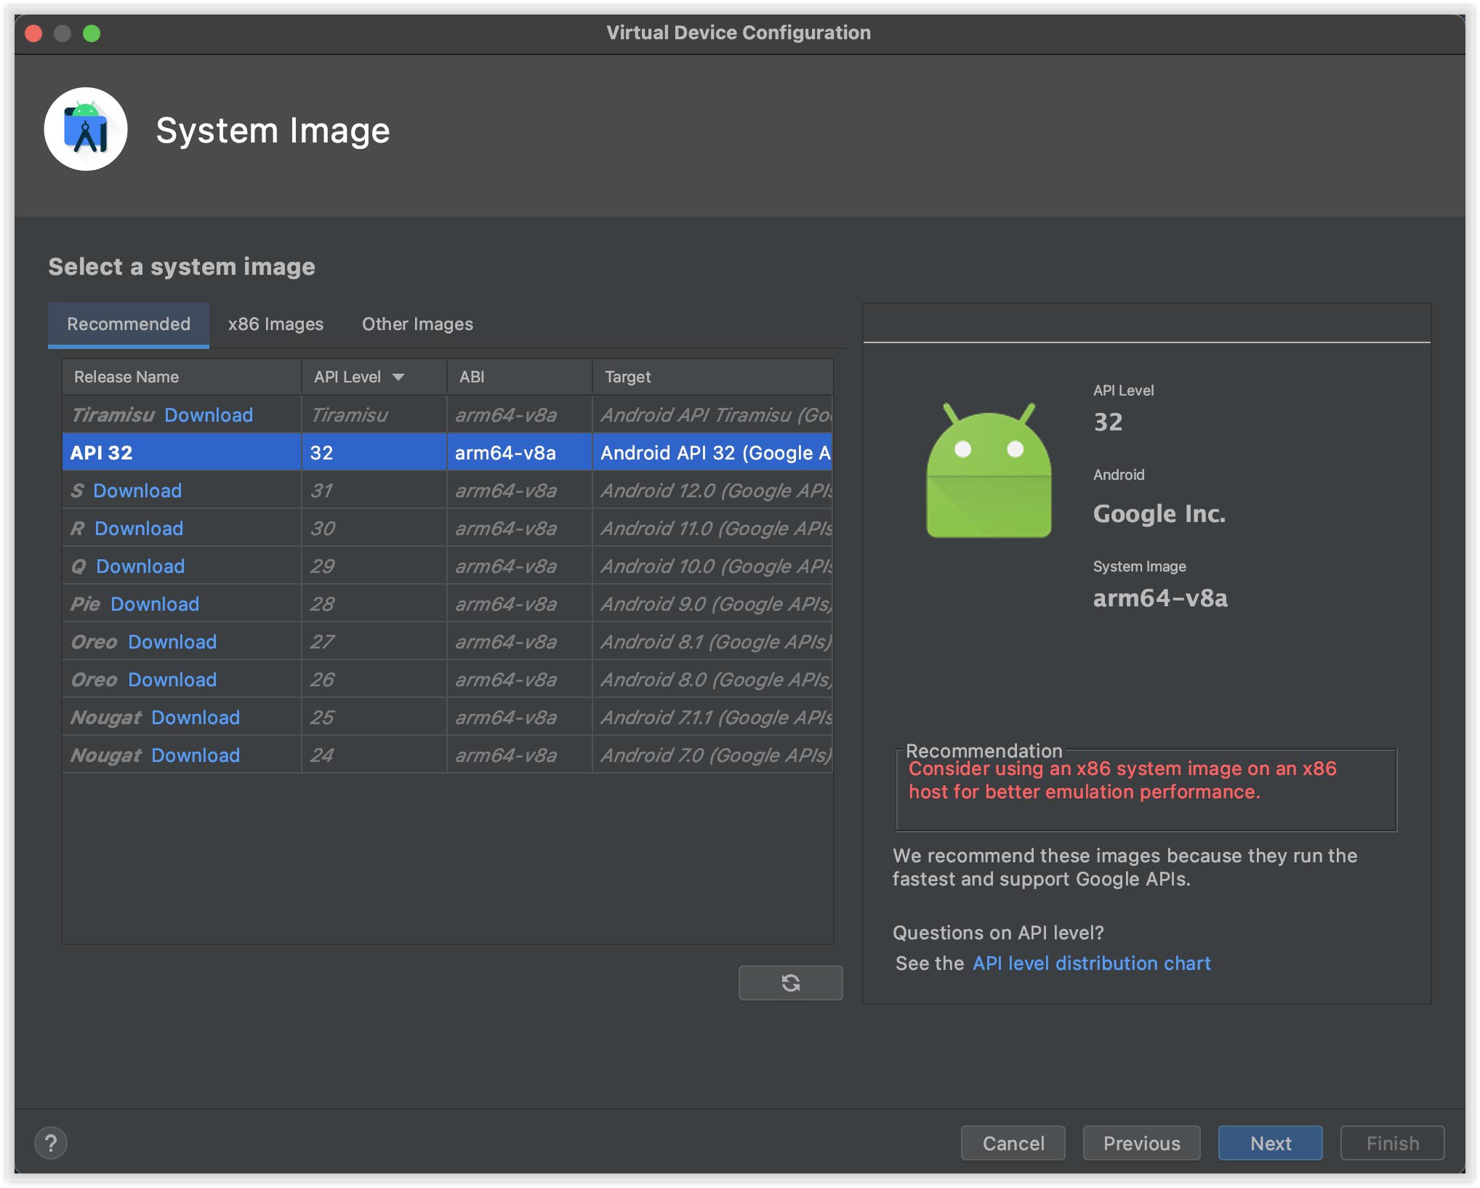Open the Other Images tab
Image resolution: width=1480 pixels, height=1188 pixels.
tap(417, 324)
